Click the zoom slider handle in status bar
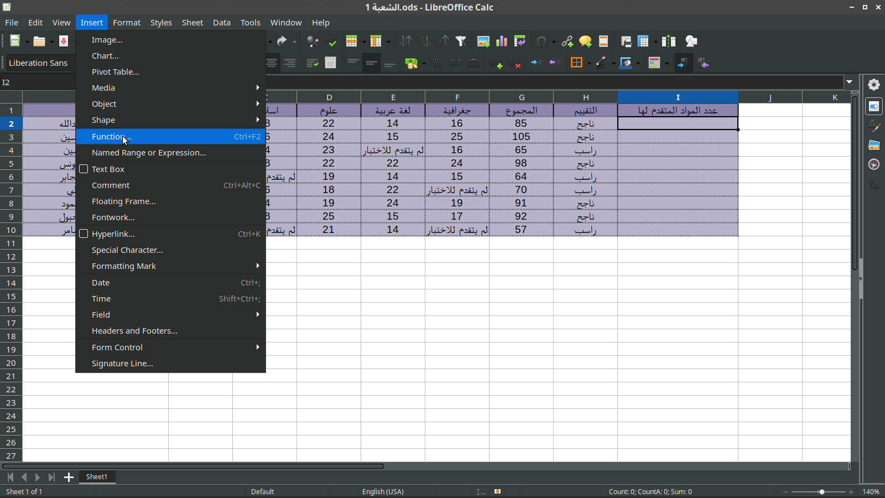 [821, 492]
